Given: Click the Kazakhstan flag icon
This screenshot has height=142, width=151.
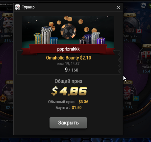Looking at the screenshot, I should pyautogui.click(x=136, y=99).
